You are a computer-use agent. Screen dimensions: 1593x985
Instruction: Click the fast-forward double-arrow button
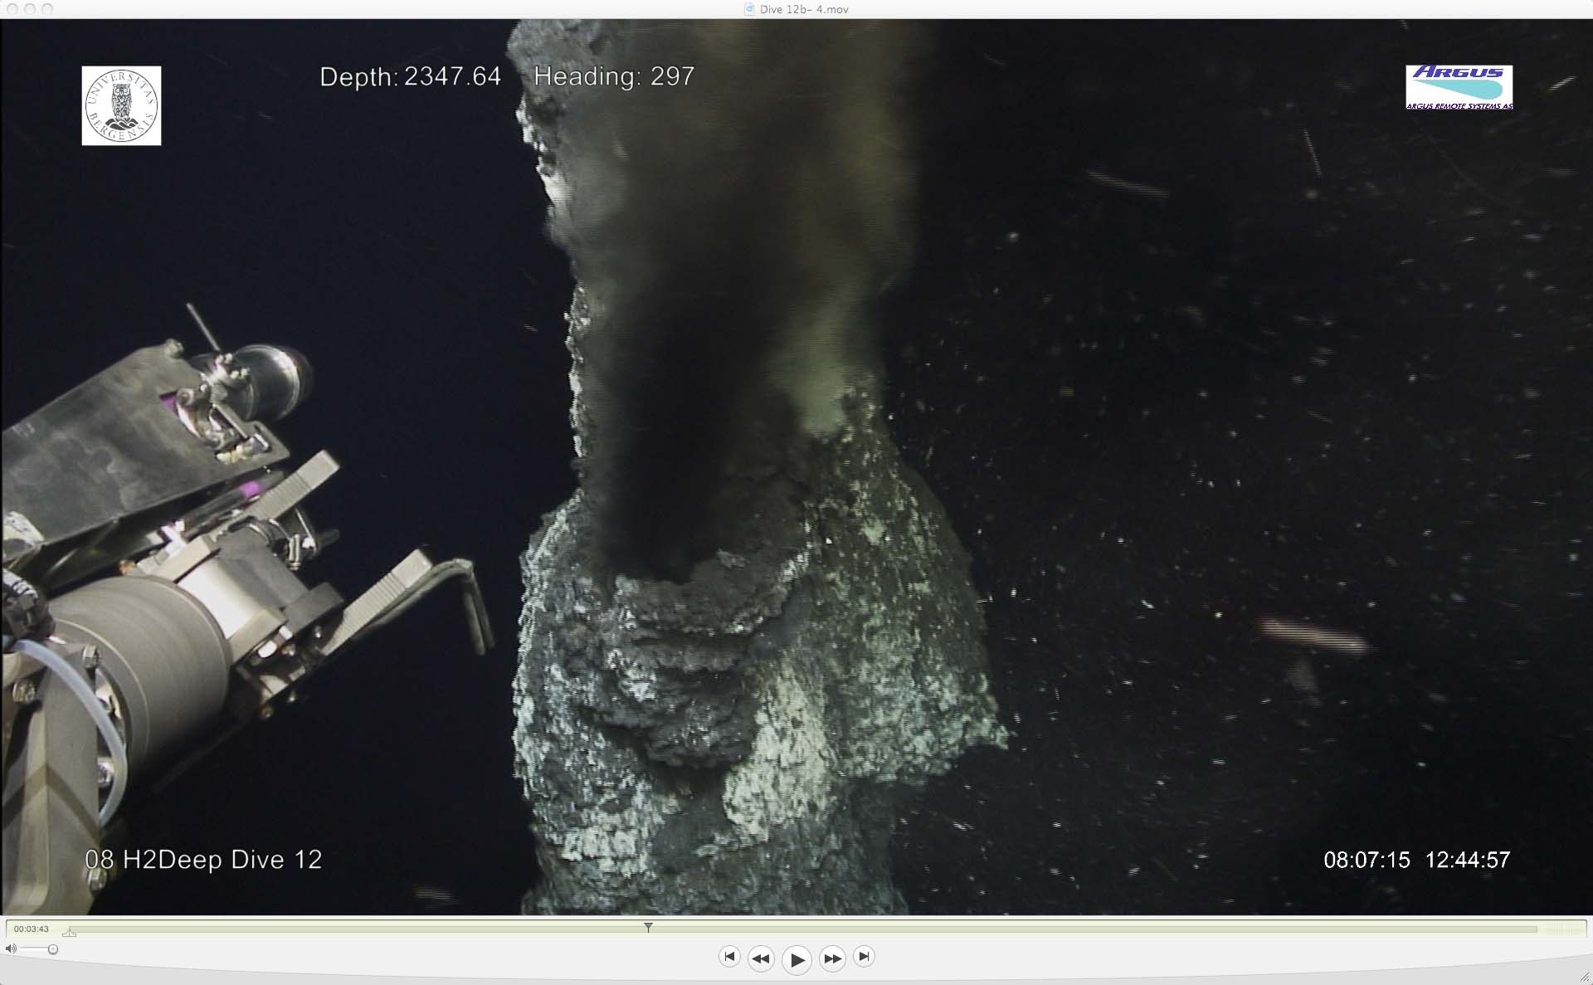click(831, 958)
